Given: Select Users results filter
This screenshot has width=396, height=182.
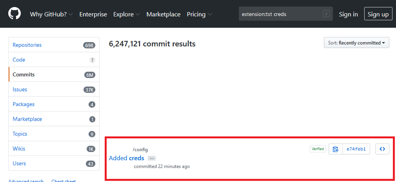Looking at the screenshot, I should (54, 164).
